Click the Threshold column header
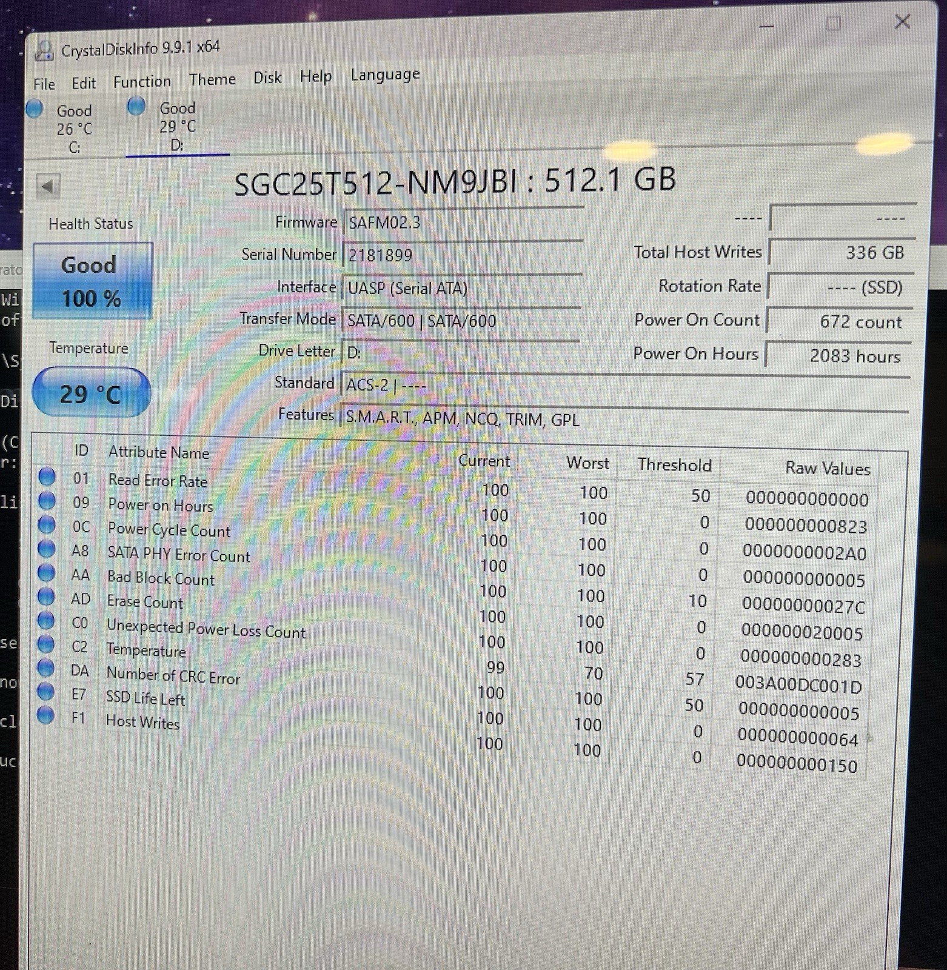The width and height of the screenshot is (947, 970). (675, 465)
